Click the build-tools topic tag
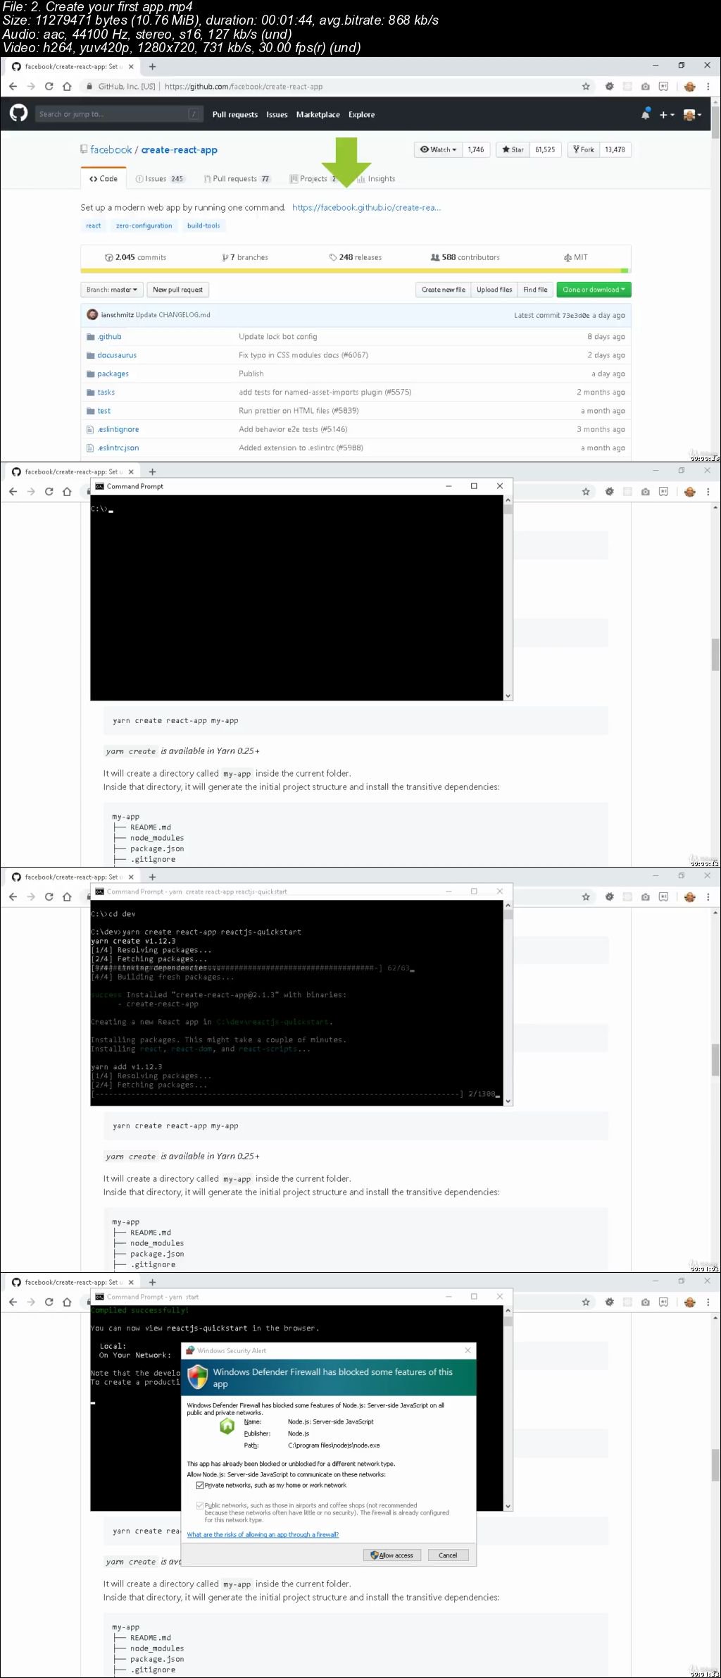Viewport: 721px width, 1678px height. [x=203, y=226]
